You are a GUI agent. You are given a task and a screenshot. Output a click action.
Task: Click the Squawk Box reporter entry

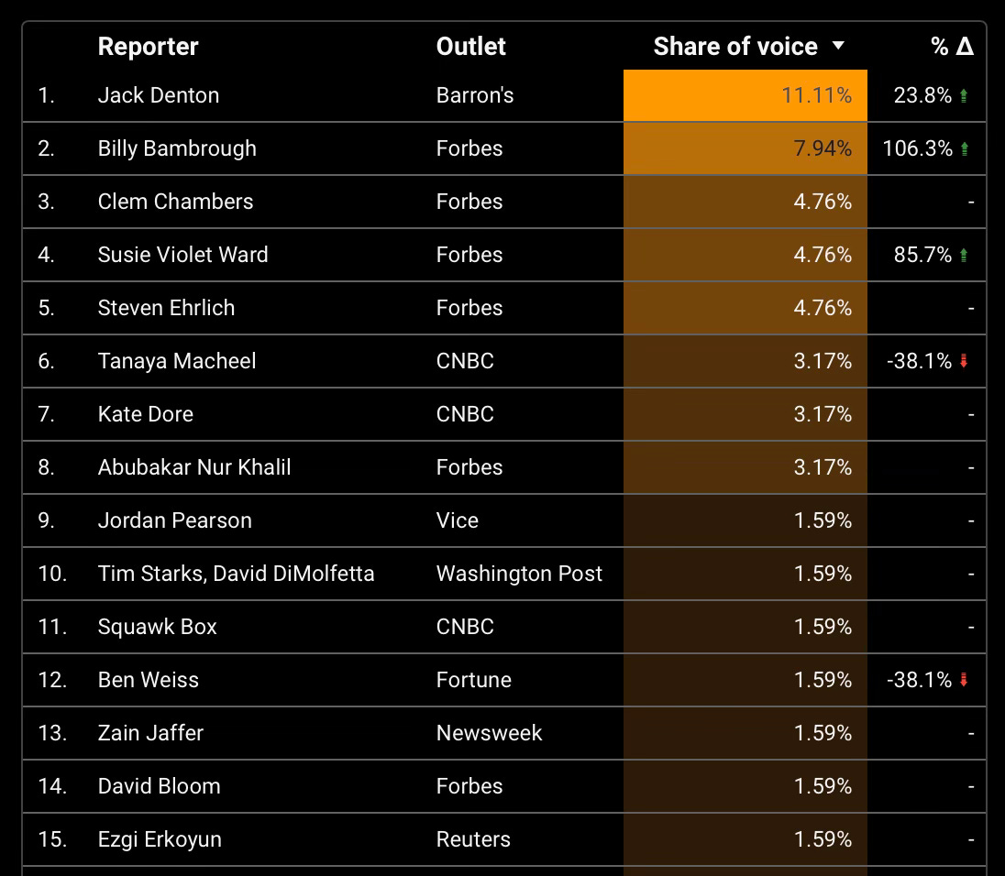(158, 627)
